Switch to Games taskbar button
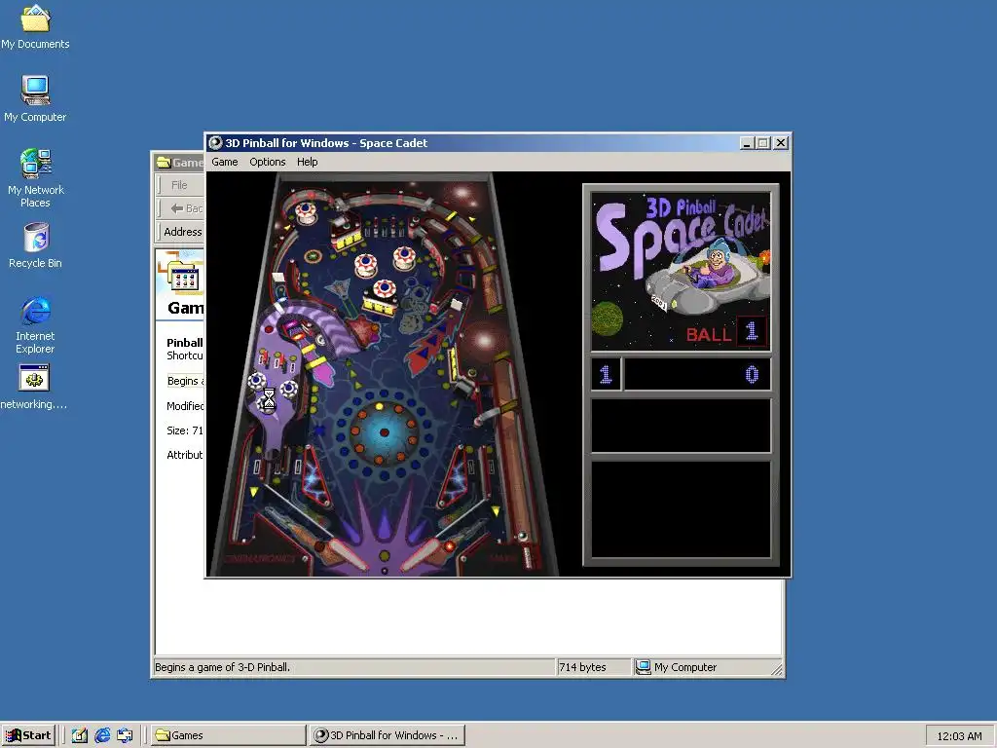The width and height of the screenshot is (997, 748). pos(229,735)
